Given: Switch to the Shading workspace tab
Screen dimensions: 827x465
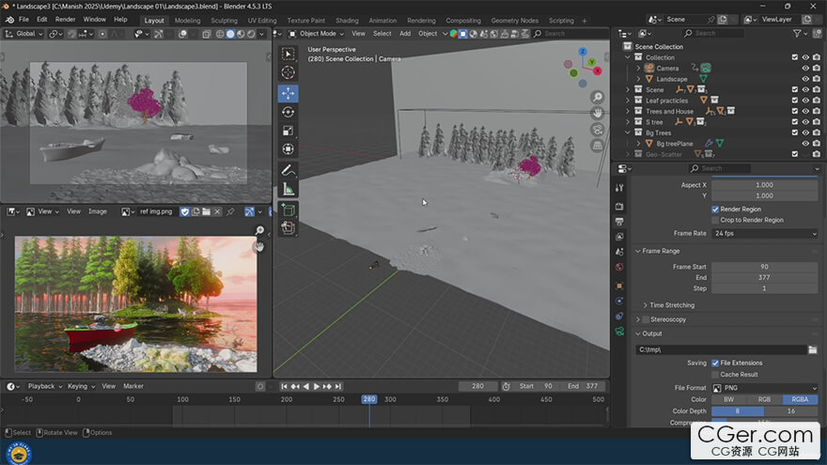Looking at the screenshot, I should (347, 20).
